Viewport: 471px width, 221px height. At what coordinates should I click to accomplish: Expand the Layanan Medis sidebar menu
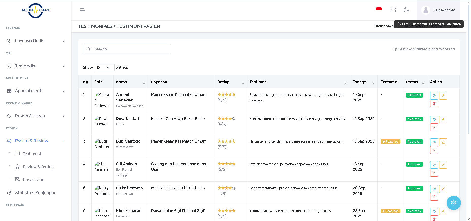pos(36,41)
